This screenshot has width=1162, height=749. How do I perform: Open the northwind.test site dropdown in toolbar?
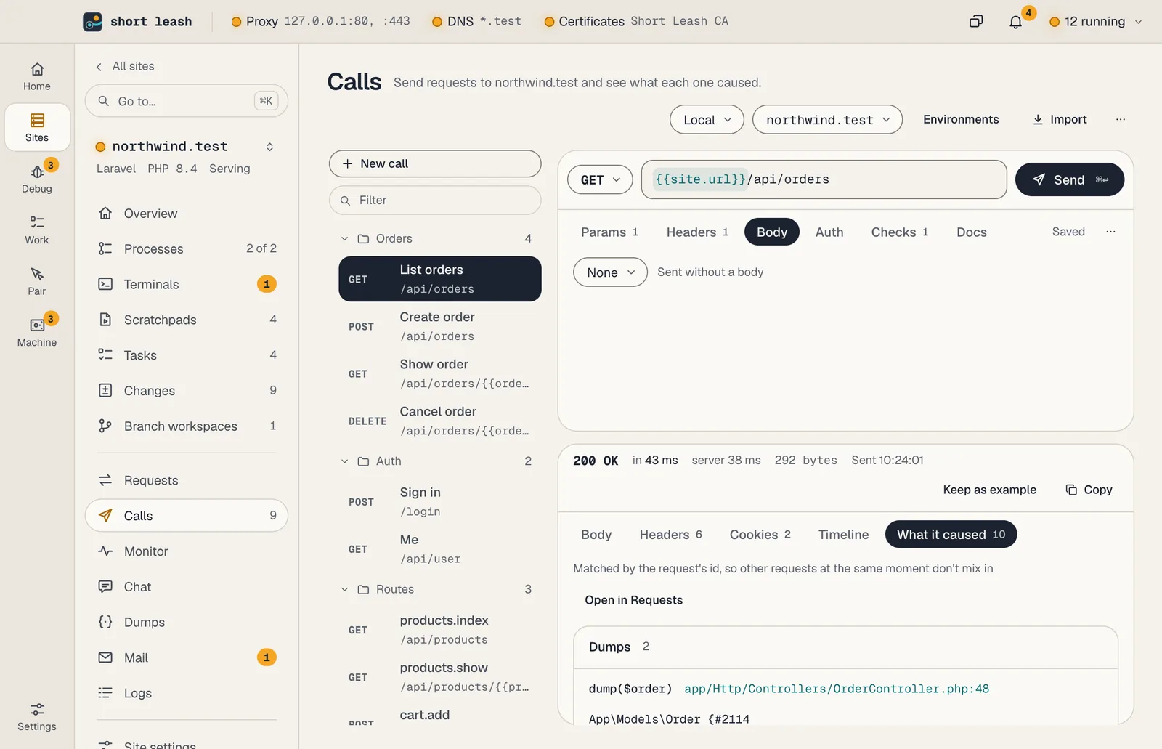pos(827,120)
